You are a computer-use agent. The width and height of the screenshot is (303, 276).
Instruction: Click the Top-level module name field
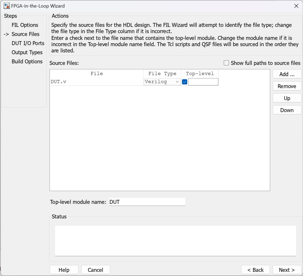pos(147,202)
